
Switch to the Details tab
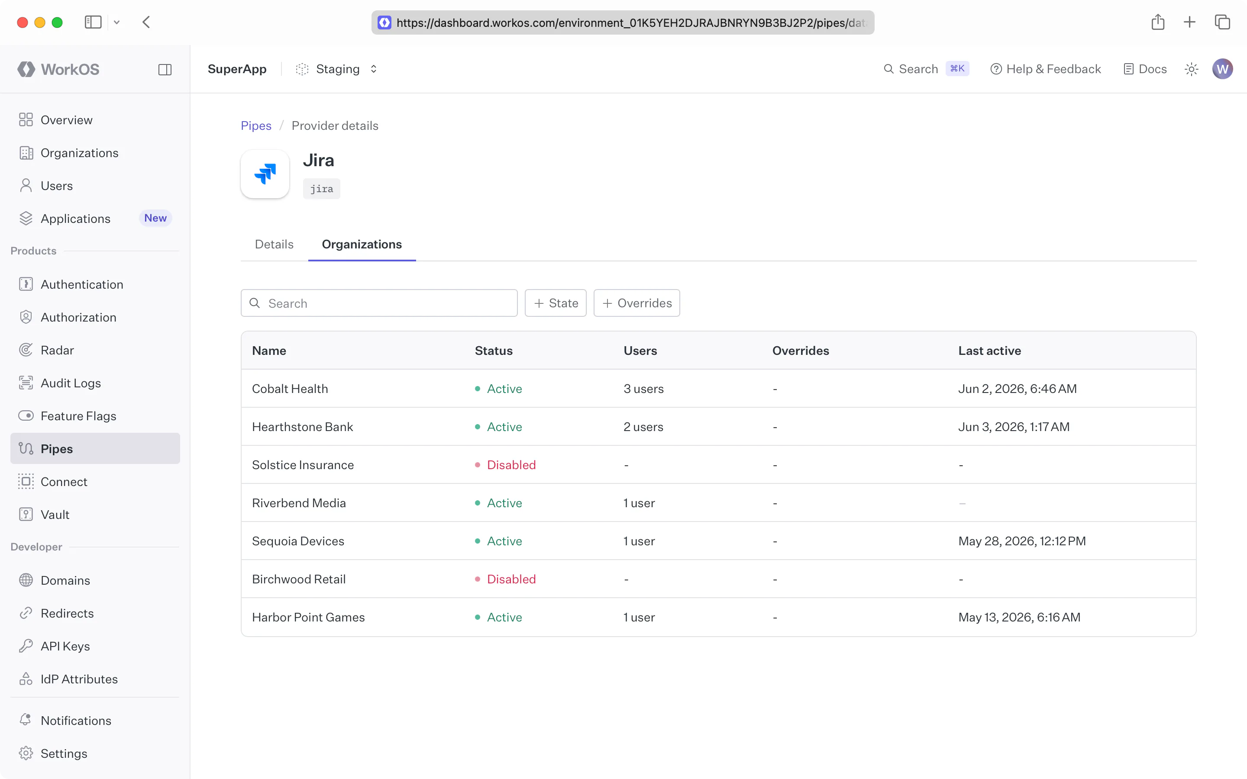tap(274, 244)
